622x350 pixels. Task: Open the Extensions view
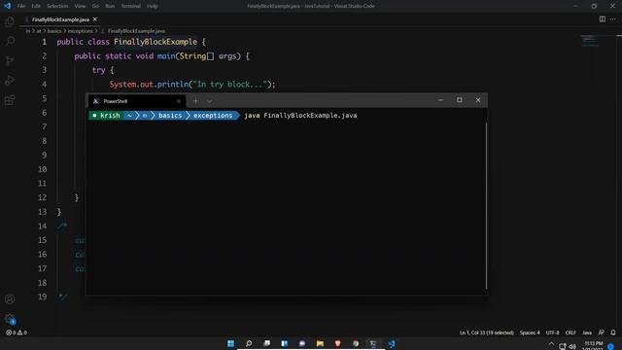click(10, 99)
